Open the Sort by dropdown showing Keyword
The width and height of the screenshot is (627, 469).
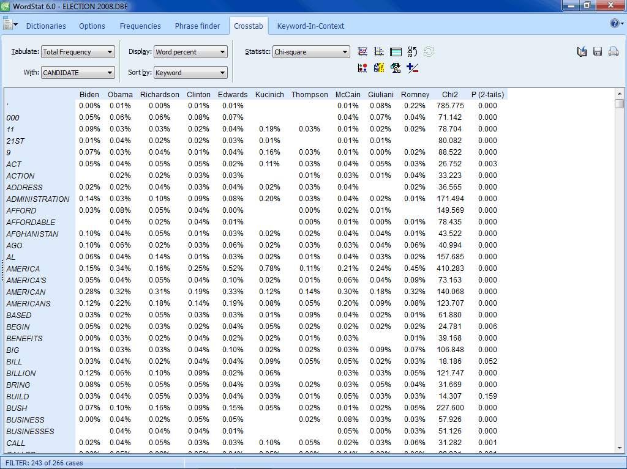coord(190,73)
